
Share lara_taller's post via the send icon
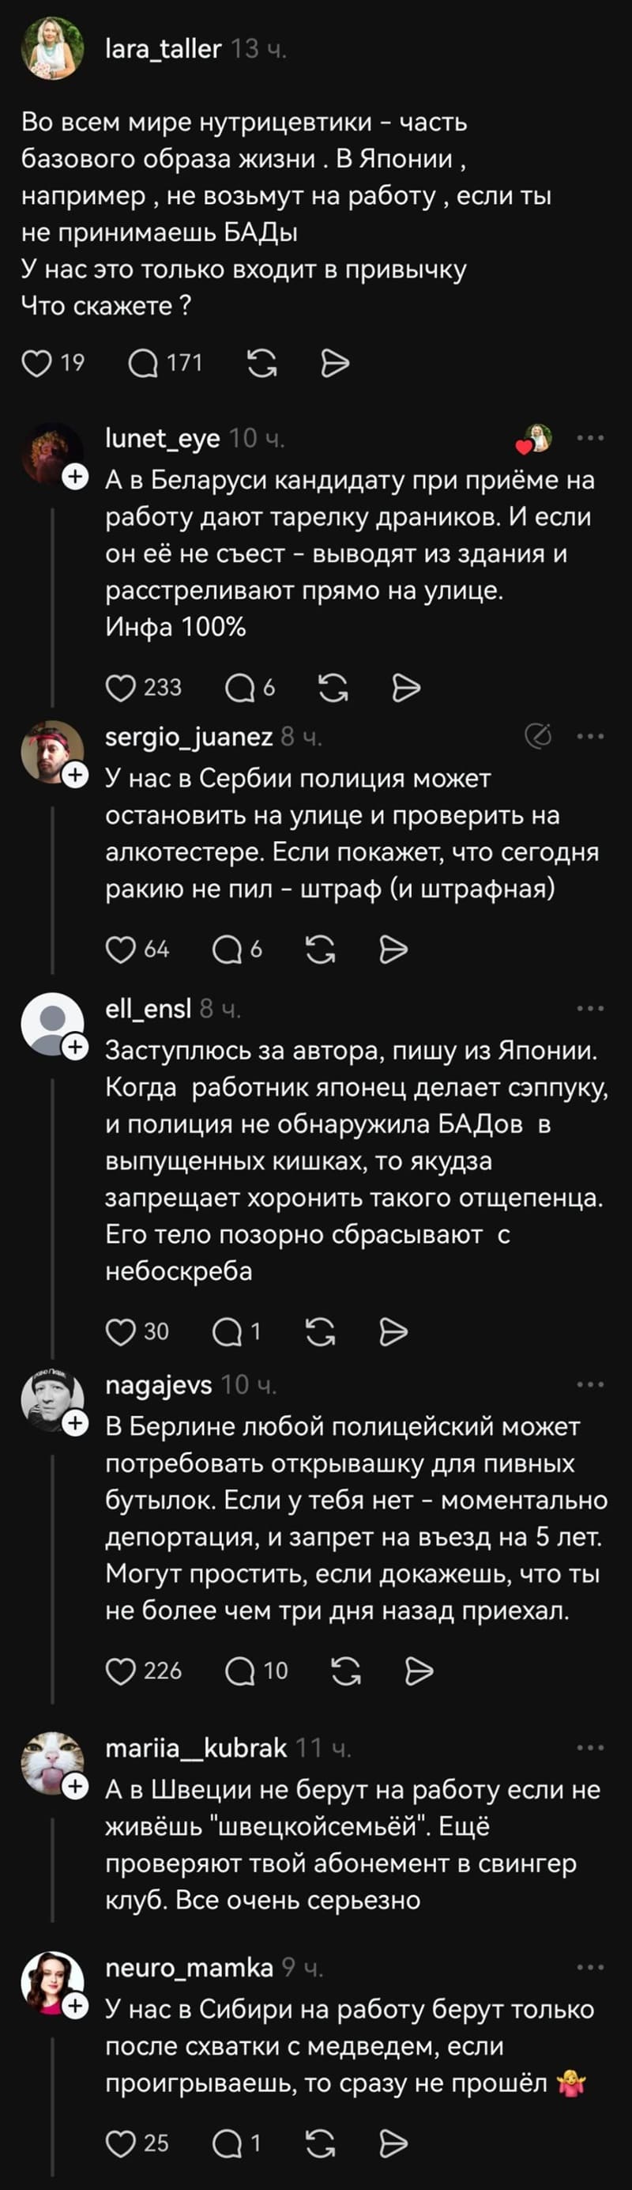click(x=333, y=363)
